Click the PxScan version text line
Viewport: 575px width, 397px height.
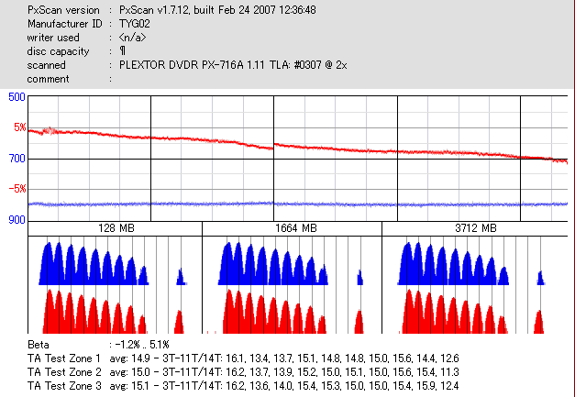point(171,10)
